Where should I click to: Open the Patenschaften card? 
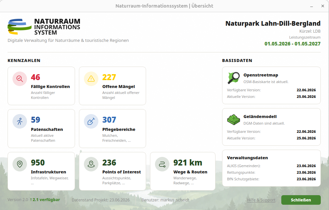[41, 129]
